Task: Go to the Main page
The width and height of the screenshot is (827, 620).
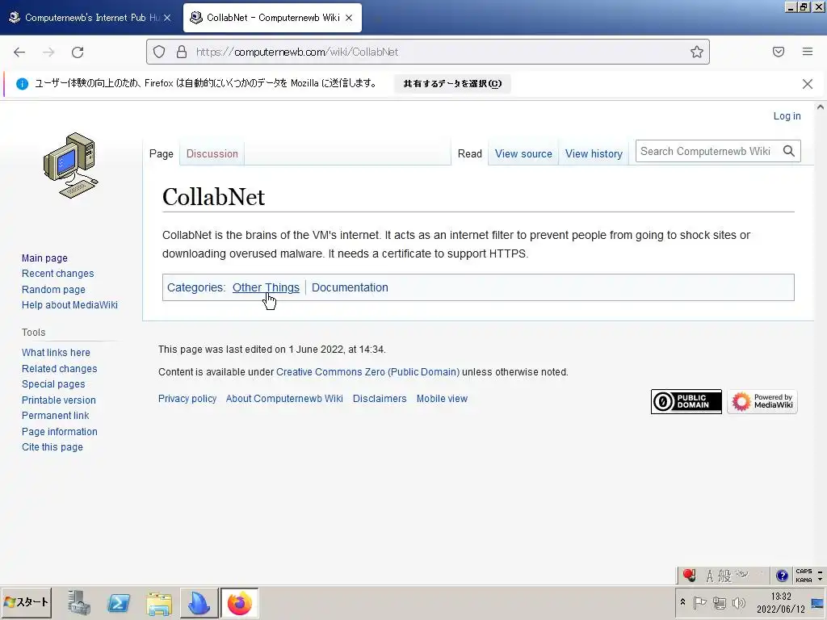Action: coord(45,258)
